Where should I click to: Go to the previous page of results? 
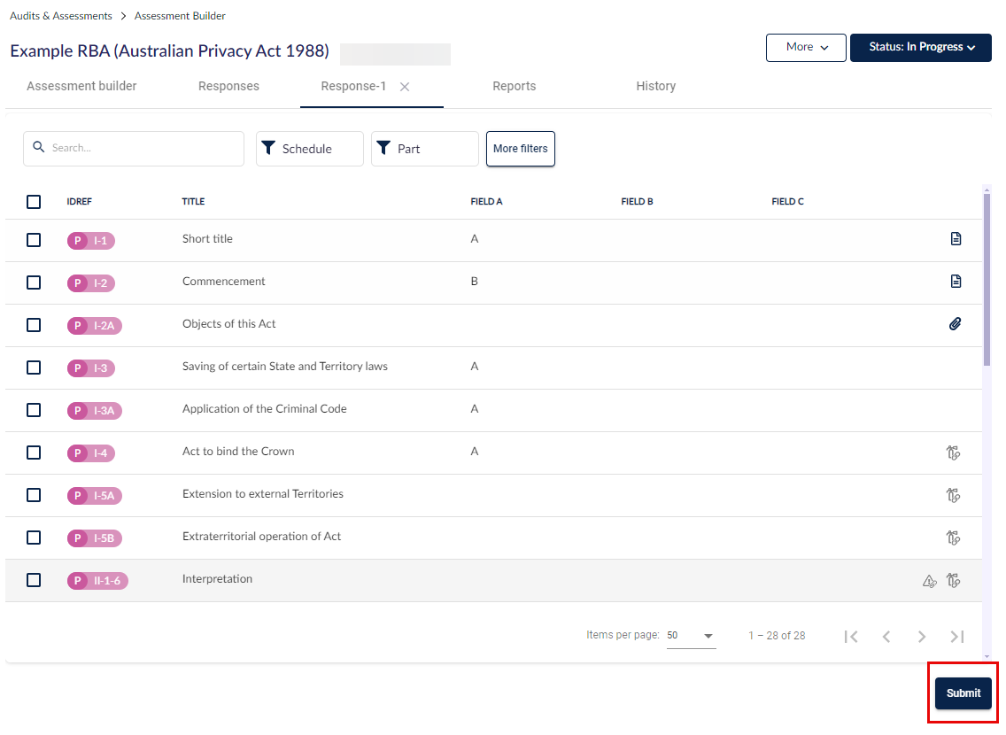(x=886, y=636)
